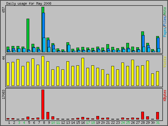Click the tall red KBytes bar for day 8
Viewport: 168px width, 126px height.
coord(43,105)
